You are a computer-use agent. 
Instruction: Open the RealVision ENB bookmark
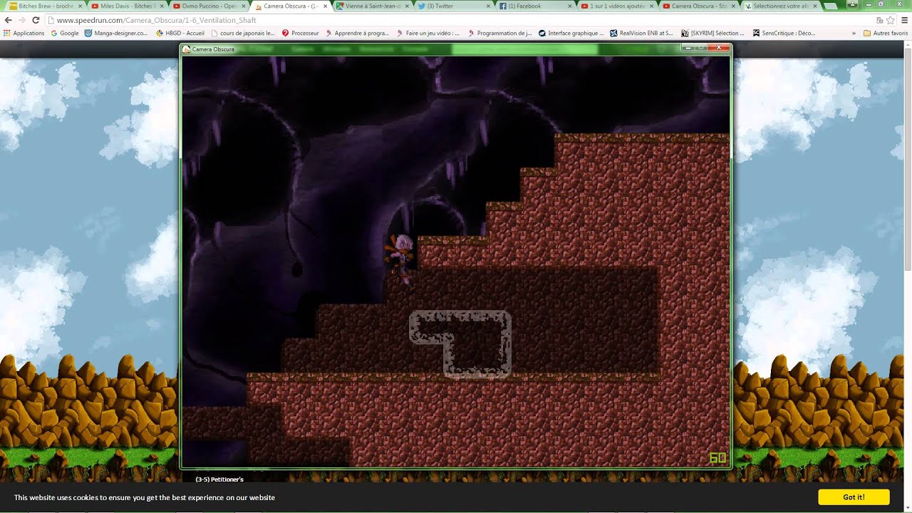[x=642, y=33]
